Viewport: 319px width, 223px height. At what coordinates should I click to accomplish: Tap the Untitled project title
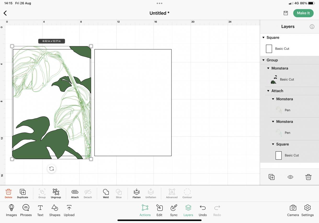coord(159,13)
